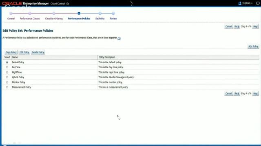Go to the Performance Classes step
Screen dimensions: 261x146
pos(30,19)
